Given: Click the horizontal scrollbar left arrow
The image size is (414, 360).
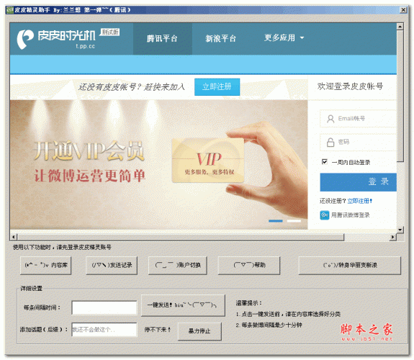Looking at the screenshot, I should coord(14,237).
